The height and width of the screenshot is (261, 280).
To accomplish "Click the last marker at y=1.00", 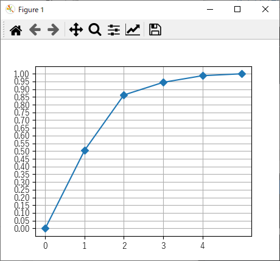I will 242,74.
